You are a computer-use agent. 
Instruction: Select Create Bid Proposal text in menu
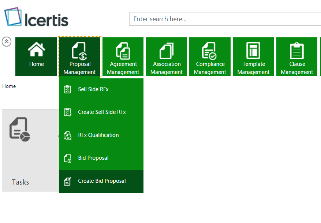point(102,181)
